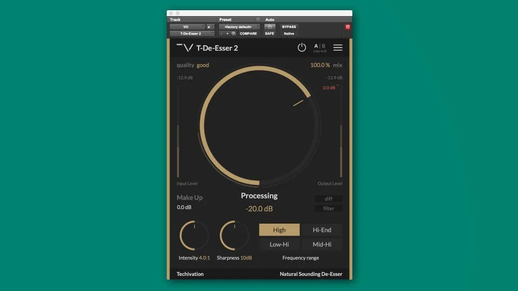Select the next preset with plus button
The width and height of the screenshot is (518, 291).
227,33
